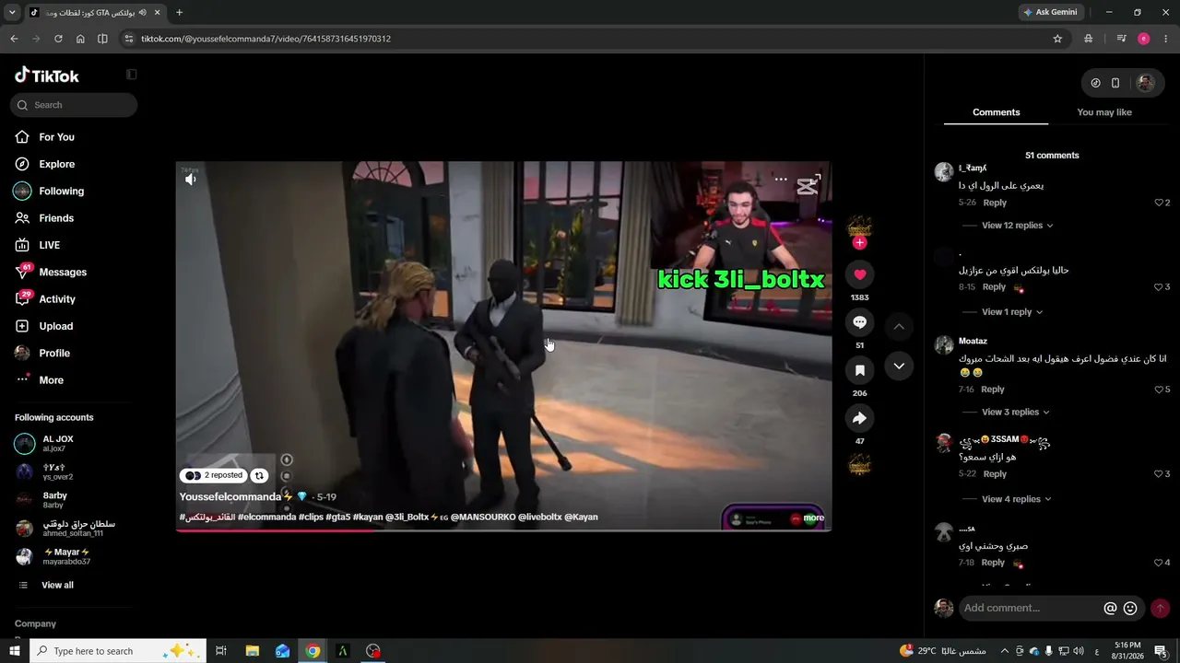Seek in the video progress bar
This screenshot has width=1180, height=663.
click(x=503, y=529)
